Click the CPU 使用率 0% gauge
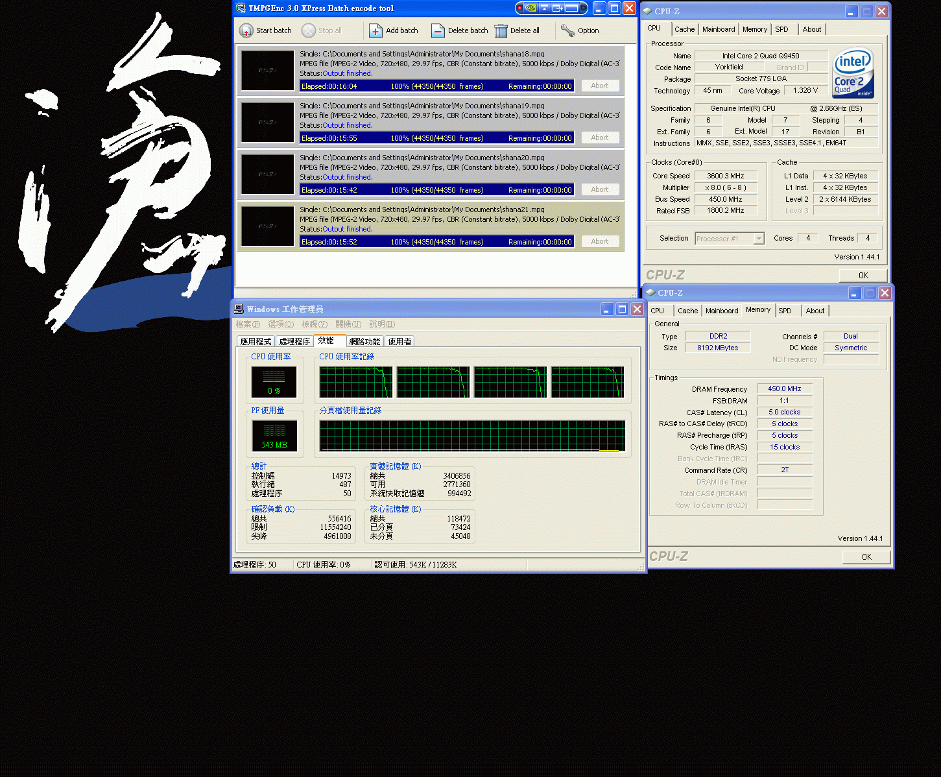Viewport: 941px width, 777px height. pos(274,382)
